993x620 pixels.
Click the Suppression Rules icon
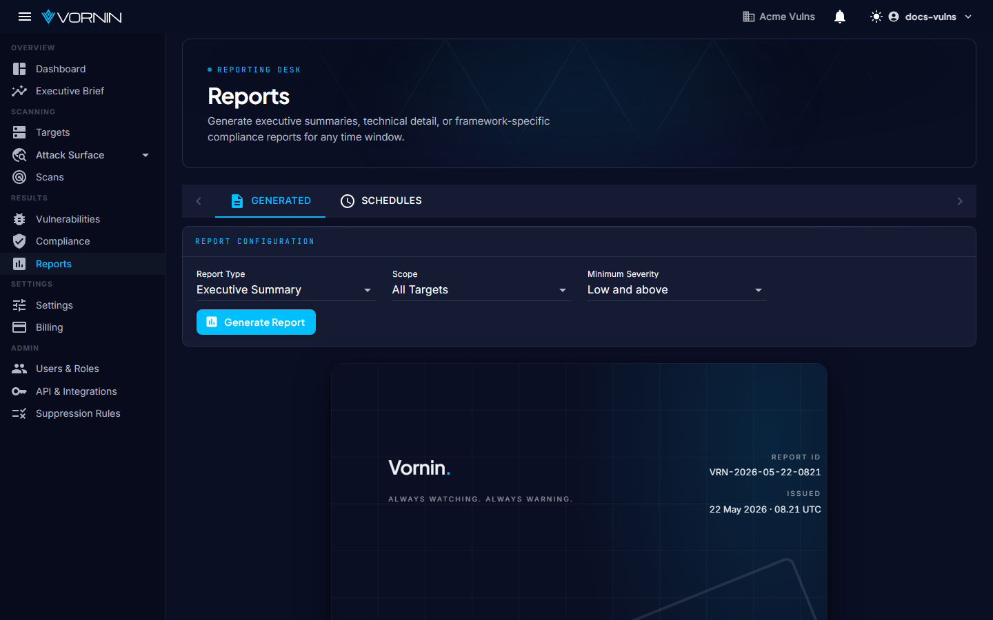pyautogui.click(x=19, y=413)
